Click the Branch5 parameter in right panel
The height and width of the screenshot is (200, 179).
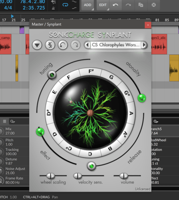click(x=157, y=131)
